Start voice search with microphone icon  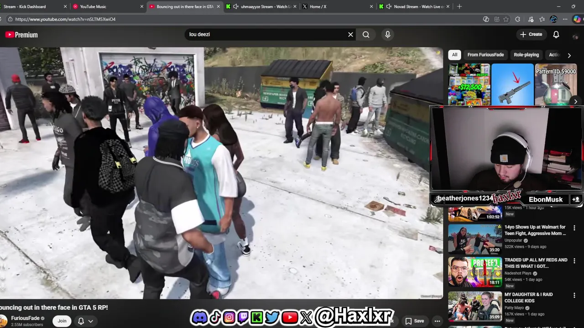coord(387,34)
